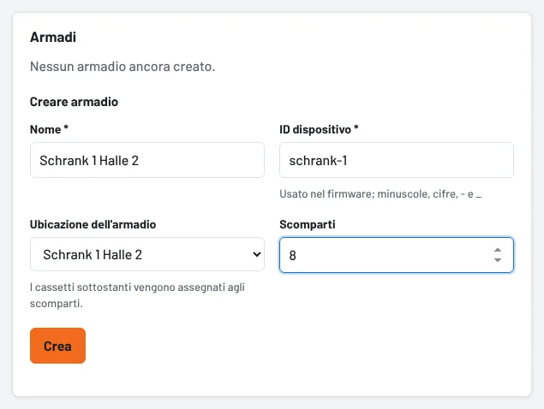Click the Nome label
The height and width of the screenshot is (409, 544).
pos(49,129)
